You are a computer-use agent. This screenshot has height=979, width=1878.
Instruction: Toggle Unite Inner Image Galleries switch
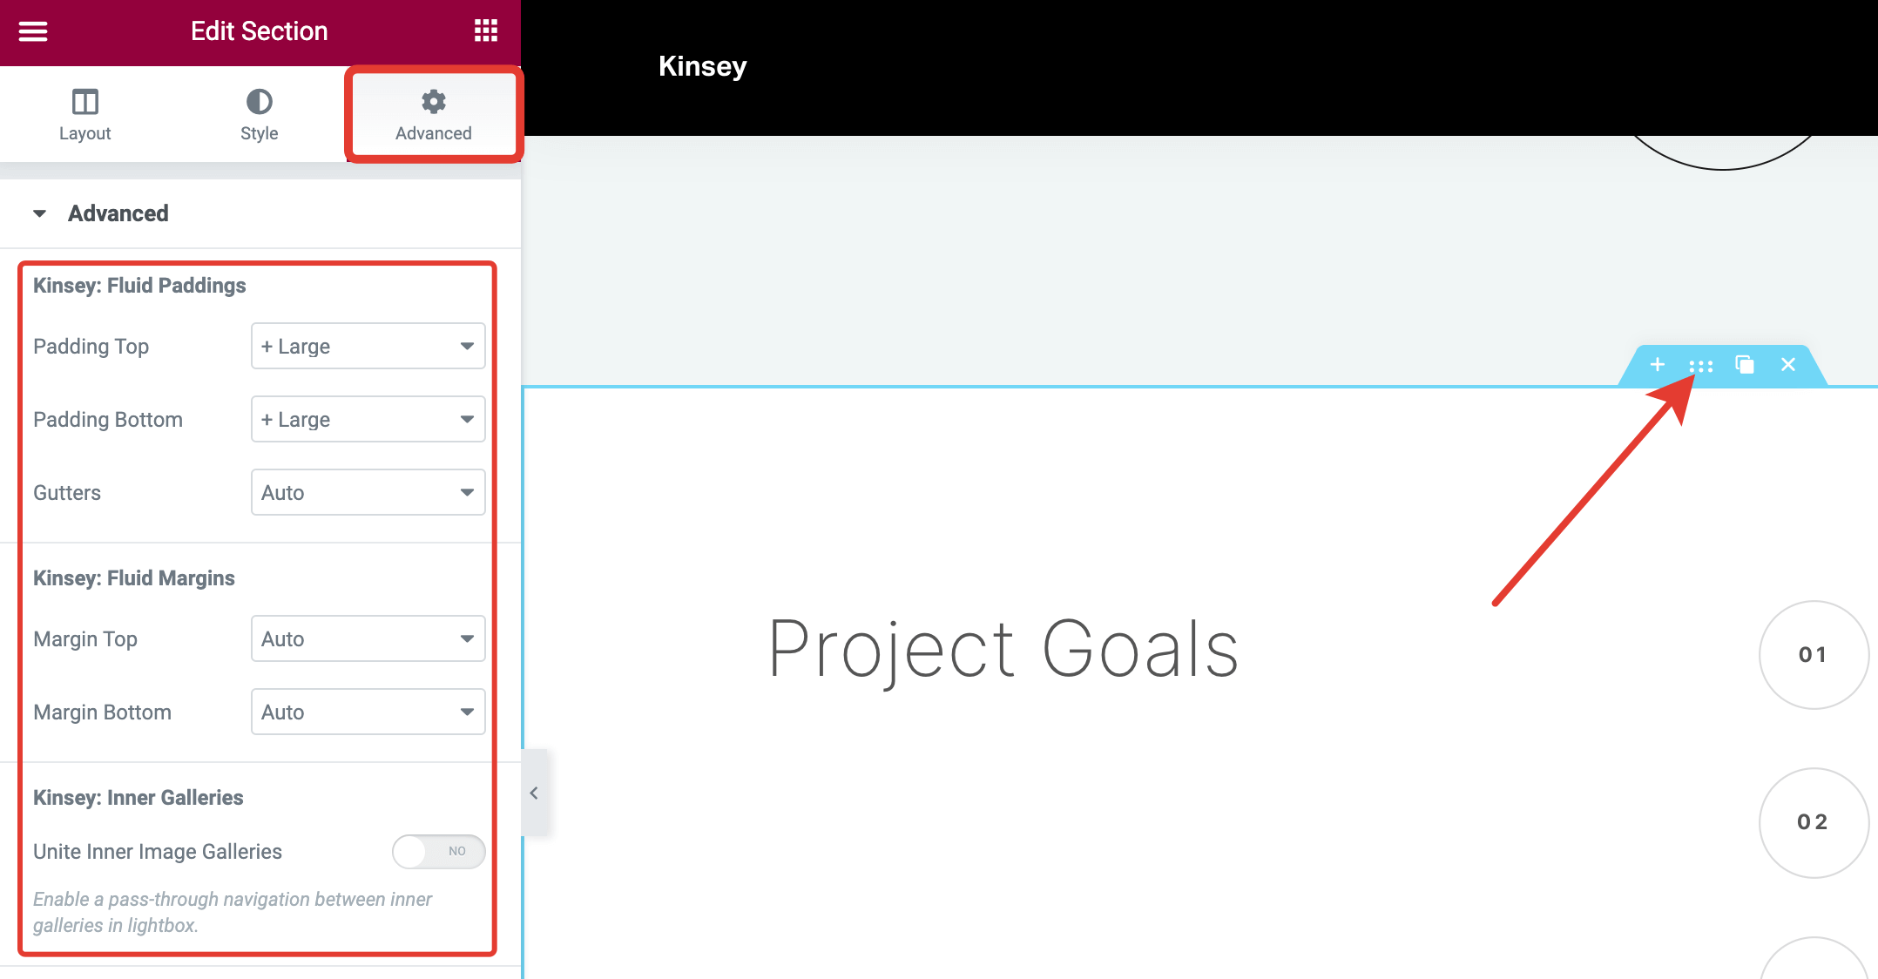point(438,851)
